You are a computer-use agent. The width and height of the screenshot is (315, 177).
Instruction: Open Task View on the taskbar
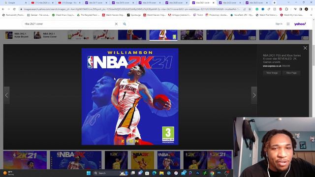pyautogui.click(x=133, y=173)
